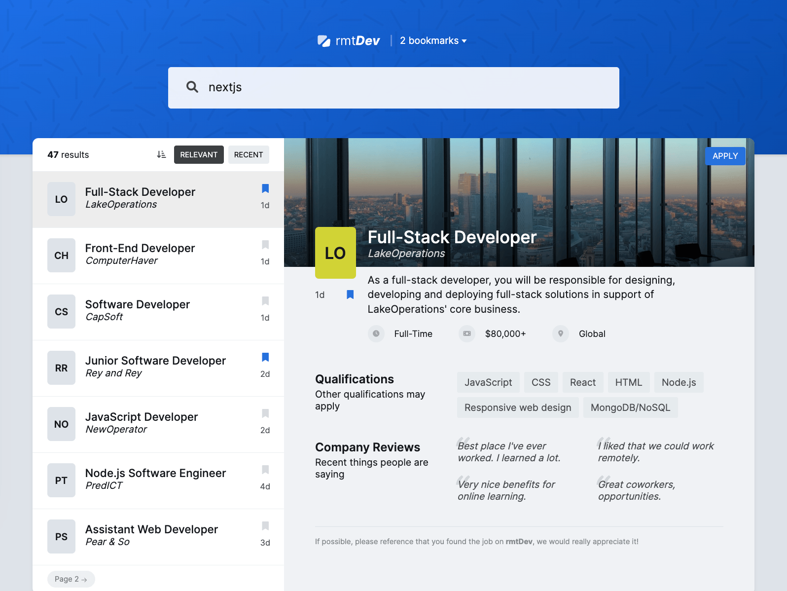Click the 'Best place I've ever worked' review

coord(509,452)
